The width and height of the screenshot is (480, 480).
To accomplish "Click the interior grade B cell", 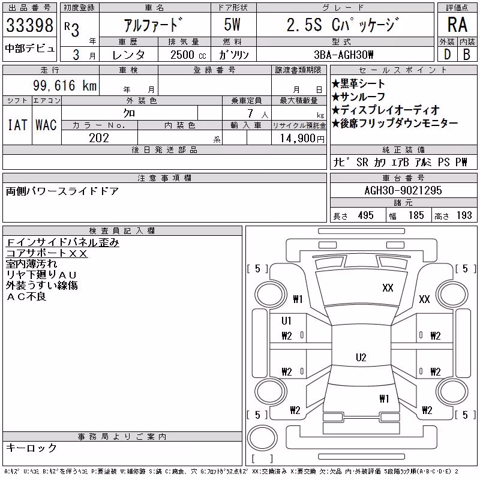I will click(467, 55).
